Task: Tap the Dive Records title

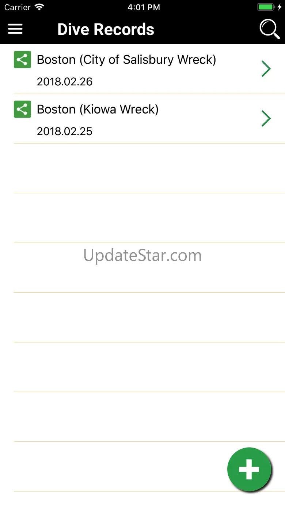Action: pyautogui.click(x=106, y=29)
